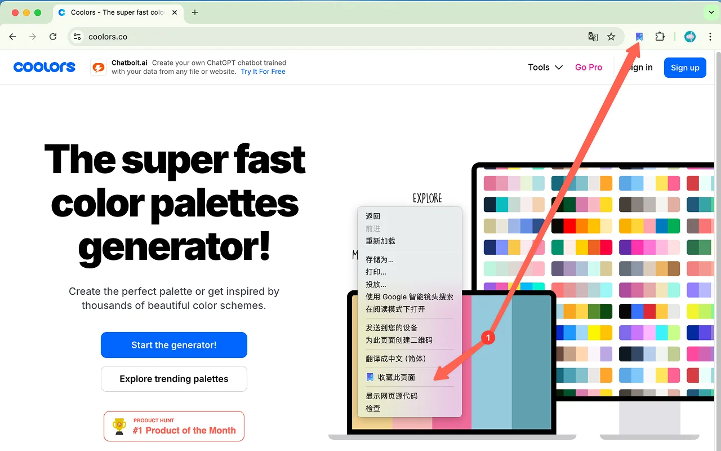Click the handwritten EXPLORE label

click(x=427, y=198)
